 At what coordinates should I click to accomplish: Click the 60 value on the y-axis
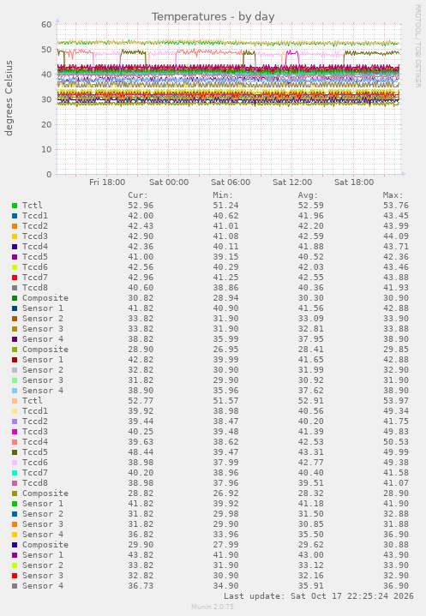pyautogui.click(x=46, y=24)
